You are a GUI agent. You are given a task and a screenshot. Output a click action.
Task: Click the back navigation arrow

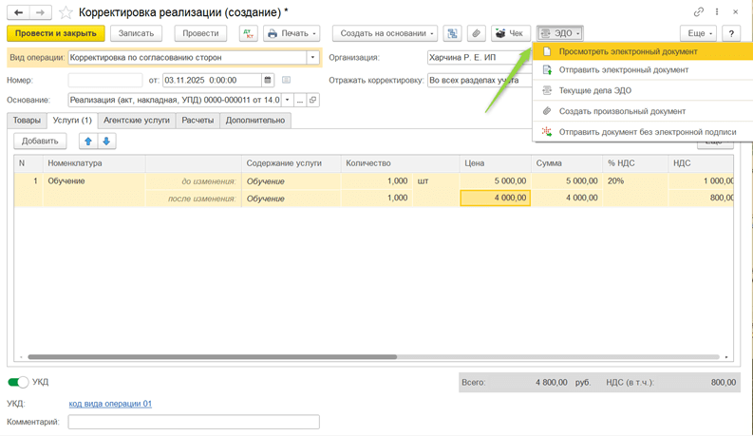[x=20, y=12]
